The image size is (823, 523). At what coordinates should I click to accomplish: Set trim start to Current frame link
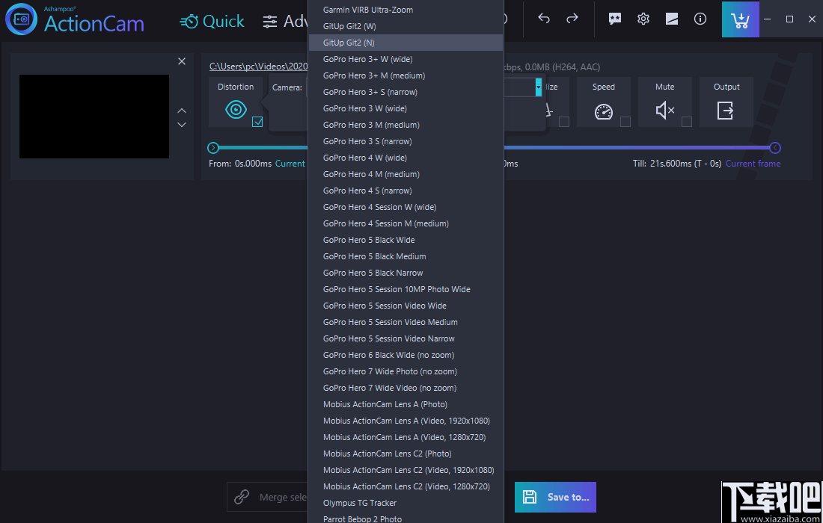pyautogui.click(x=290, y=164)
